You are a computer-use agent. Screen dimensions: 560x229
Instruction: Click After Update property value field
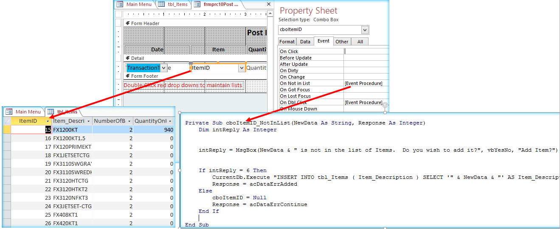pos(366,64)
